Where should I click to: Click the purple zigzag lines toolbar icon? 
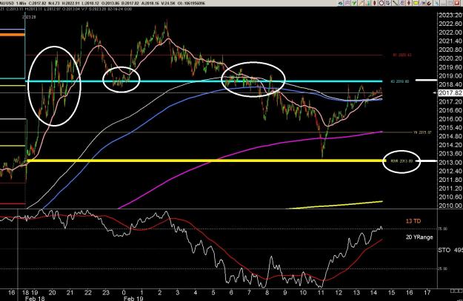(x=347, y=3)
